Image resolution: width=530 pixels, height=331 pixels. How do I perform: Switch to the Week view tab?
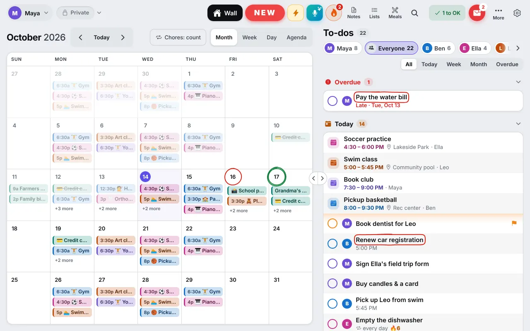pyautogui.click(x=250, y=37)
